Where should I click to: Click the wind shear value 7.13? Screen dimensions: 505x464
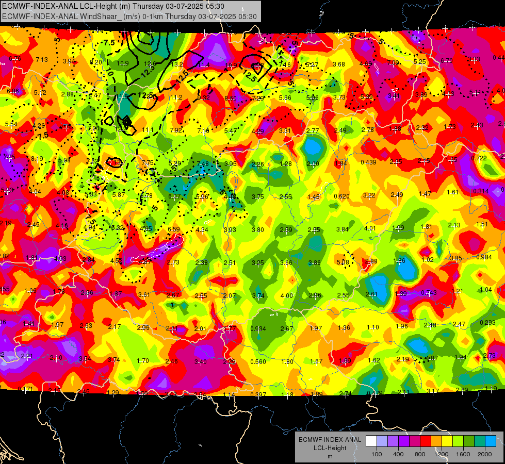pyautogui.click(x=42, y=60)
